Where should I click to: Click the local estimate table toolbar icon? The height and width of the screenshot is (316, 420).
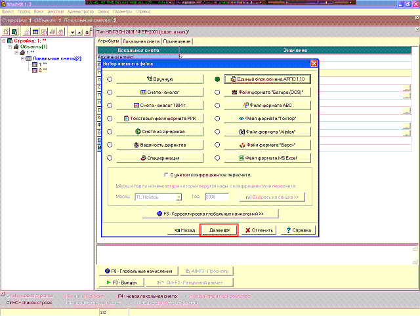[x=35, y=32]
